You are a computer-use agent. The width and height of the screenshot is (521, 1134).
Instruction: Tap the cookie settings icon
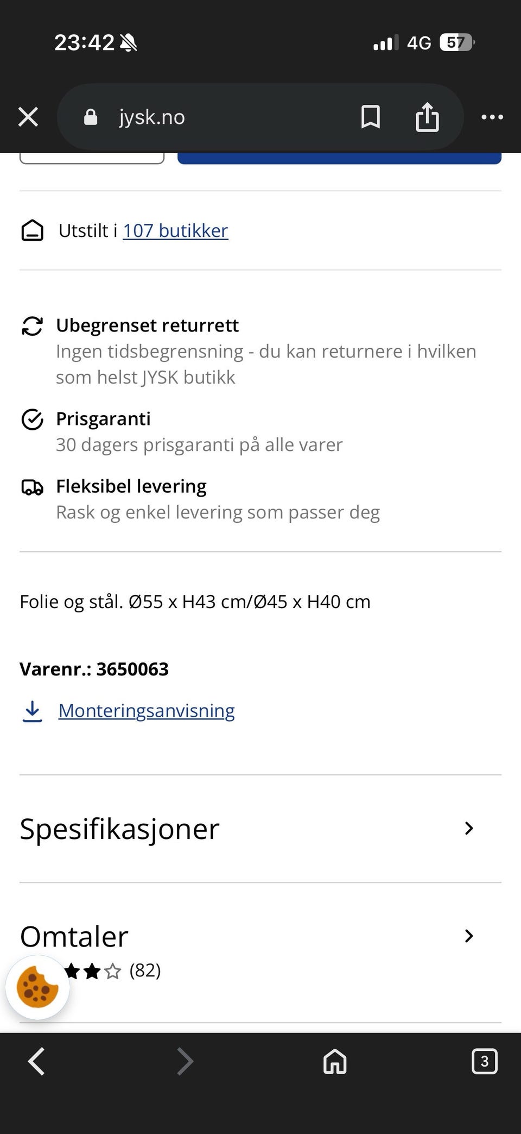(x=37, y=987)
